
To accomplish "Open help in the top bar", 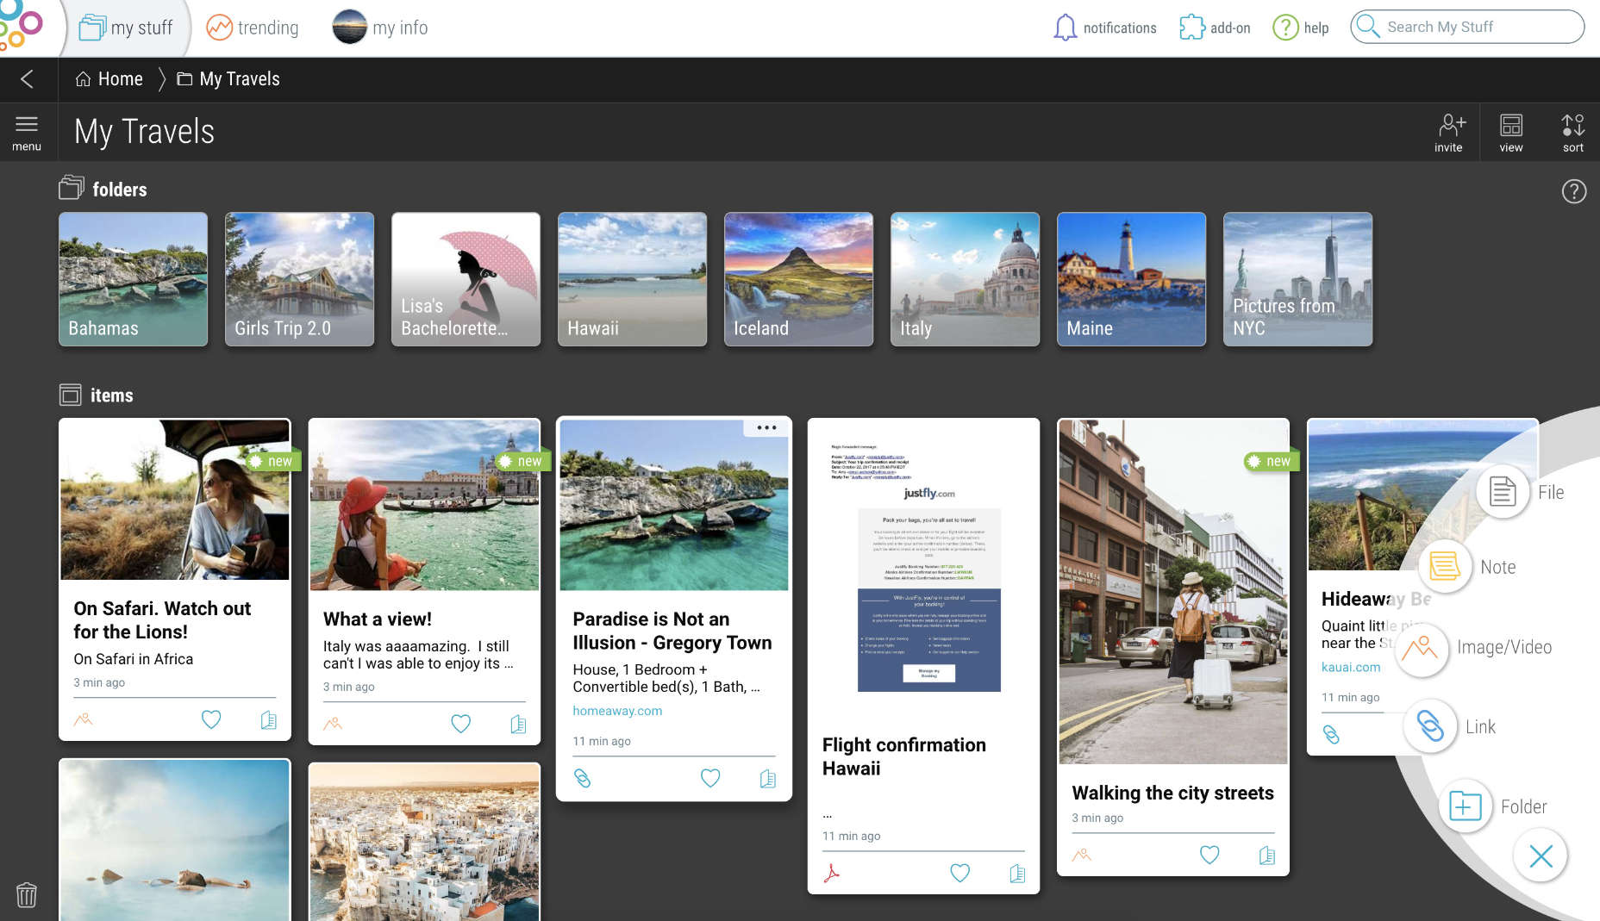I will [x=1300, y=28].
